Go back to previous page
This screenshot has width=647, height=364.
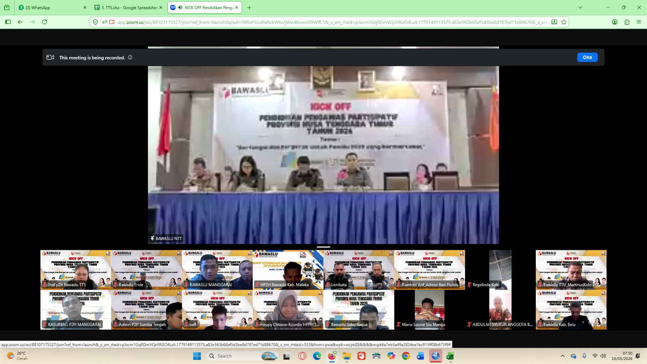20,22
